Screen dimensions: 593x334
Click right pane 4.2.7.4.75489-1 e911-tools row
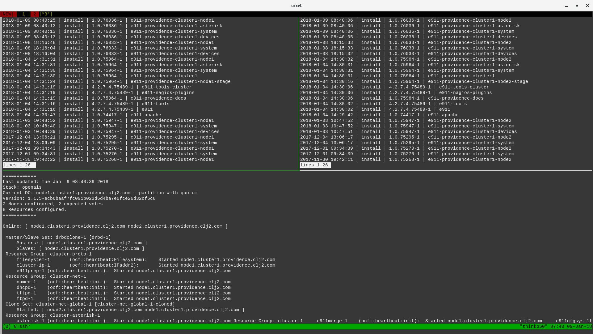point(384,104)
